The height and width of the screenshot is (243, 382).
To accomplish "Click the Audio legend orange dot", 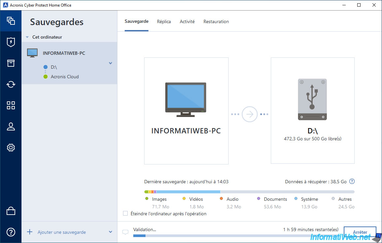I will tap(221, 198).
